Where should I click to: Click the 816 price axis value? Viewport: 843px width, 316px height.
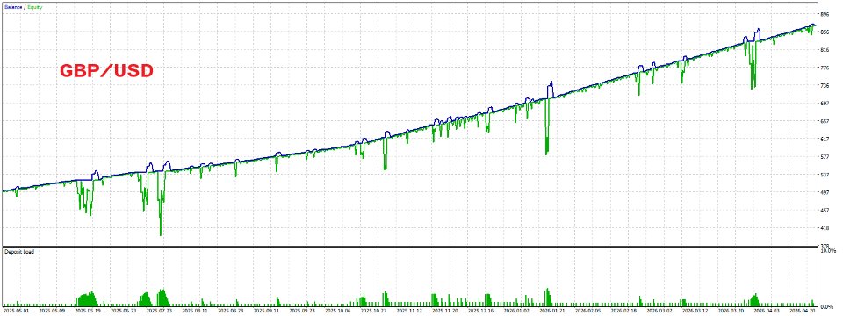click(x=825, y=50)
